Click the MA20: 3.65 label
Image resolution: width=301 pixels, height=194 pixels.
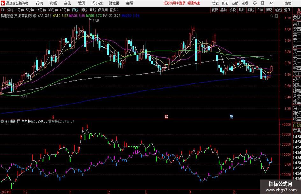click(77, 16)
